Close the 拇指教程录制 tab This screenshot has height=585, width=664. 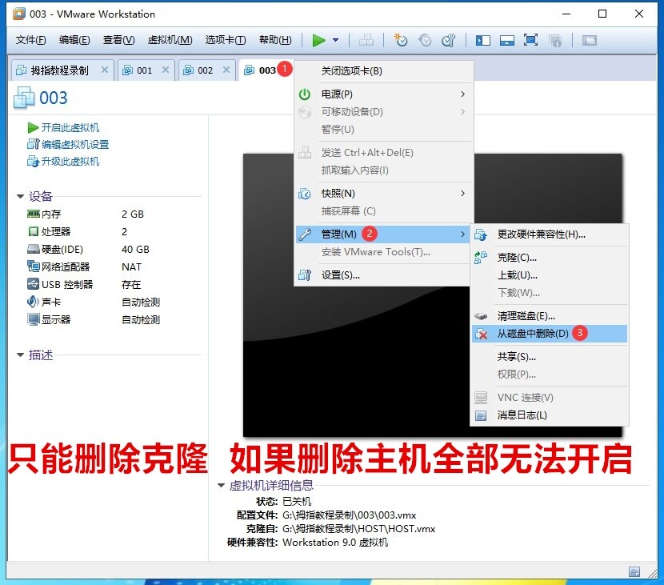pos(105,70)
